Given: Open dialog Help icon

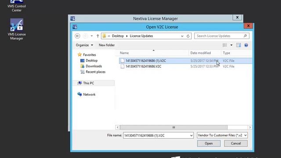Looking at the screenshot, I should click(x=246, y=45).
